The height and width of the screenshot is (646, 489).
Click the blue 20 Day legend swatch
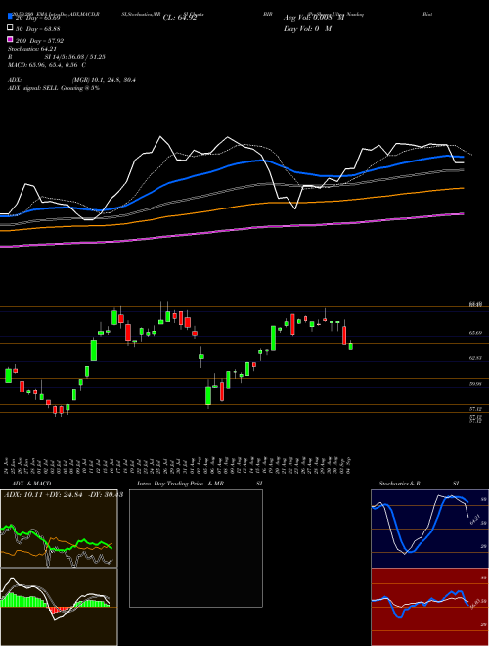pos(10,17)
